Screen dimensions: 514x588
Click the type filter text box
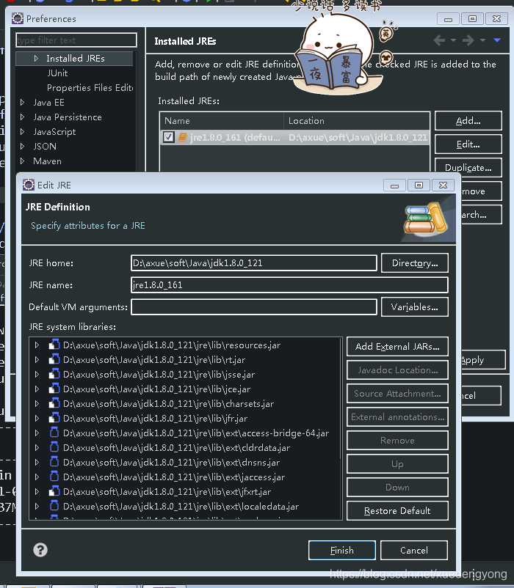point(76,40)
